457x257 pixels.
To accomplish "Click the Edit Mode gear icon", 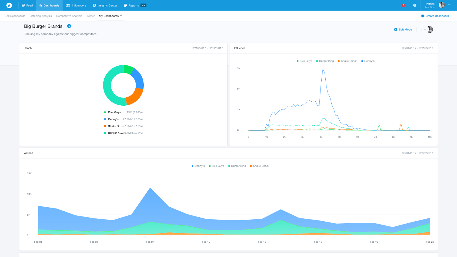I will [396, 29].
